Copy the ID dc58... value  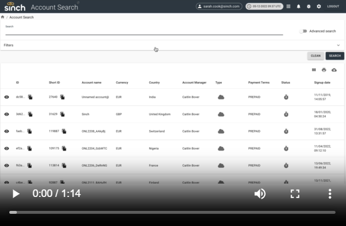(x=30, y=97)
